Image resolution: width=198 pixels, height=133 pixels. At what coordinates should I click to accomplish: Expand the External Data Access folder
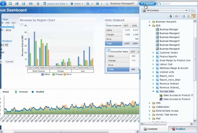pos(150,111)
